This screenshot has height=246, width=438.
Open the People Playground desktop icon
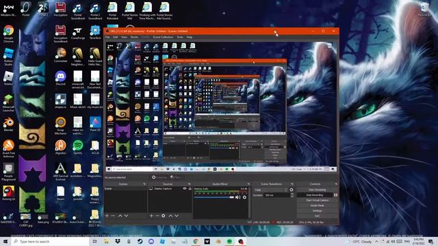pyautogui.click(x=8, y=172)
